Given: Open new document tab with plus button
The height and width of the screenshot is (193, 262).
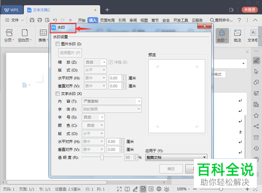Looking at the screenshot, I should (107, 10).
